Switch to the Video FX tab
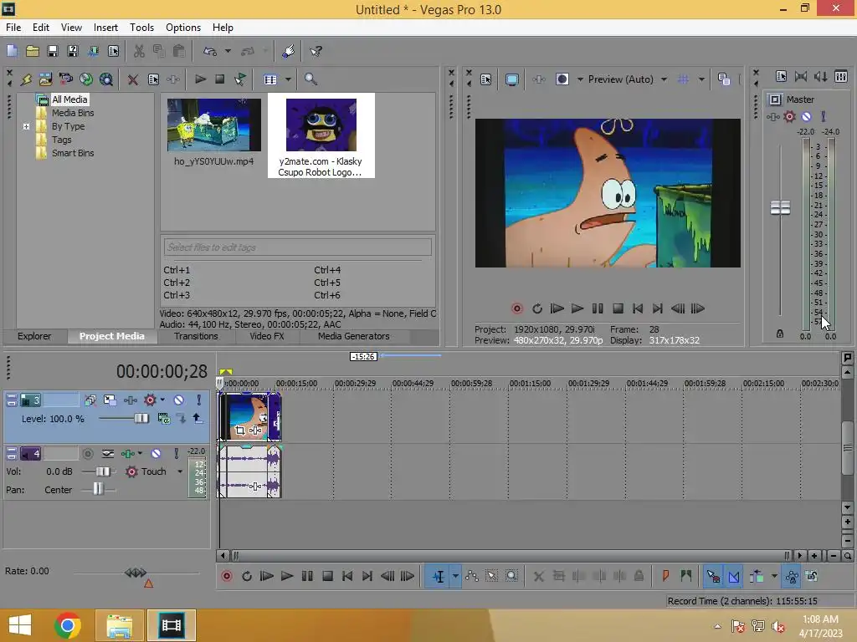Screen dimensions: 857x642 click(267, 336)
